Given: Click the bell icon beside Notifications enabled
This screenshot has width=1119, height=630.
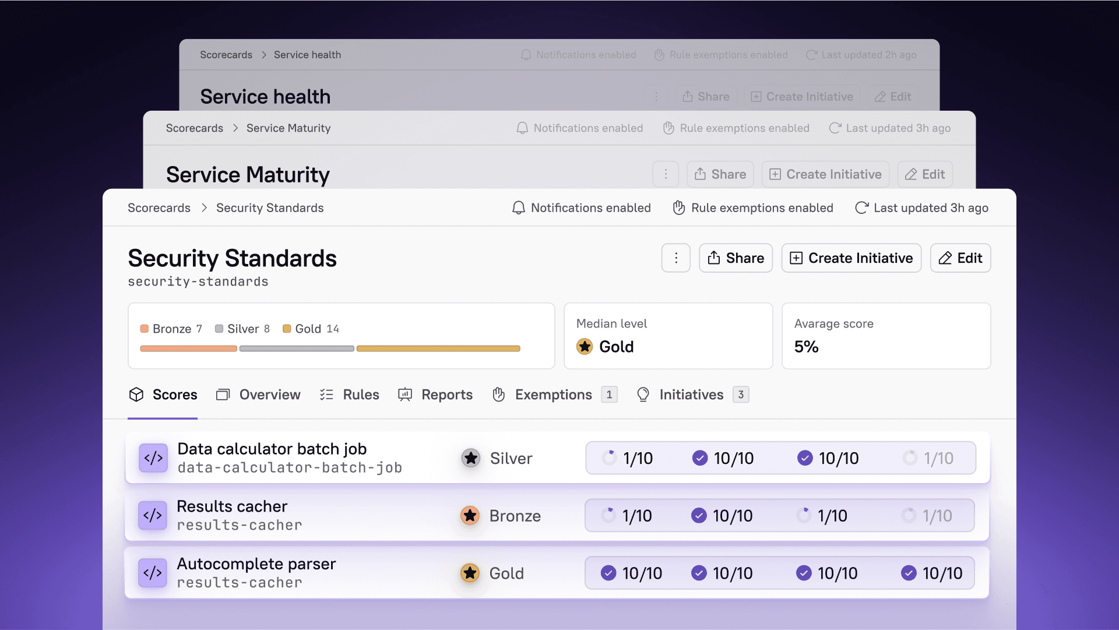Looking at the screenshot, I should (x=518, y=207).
